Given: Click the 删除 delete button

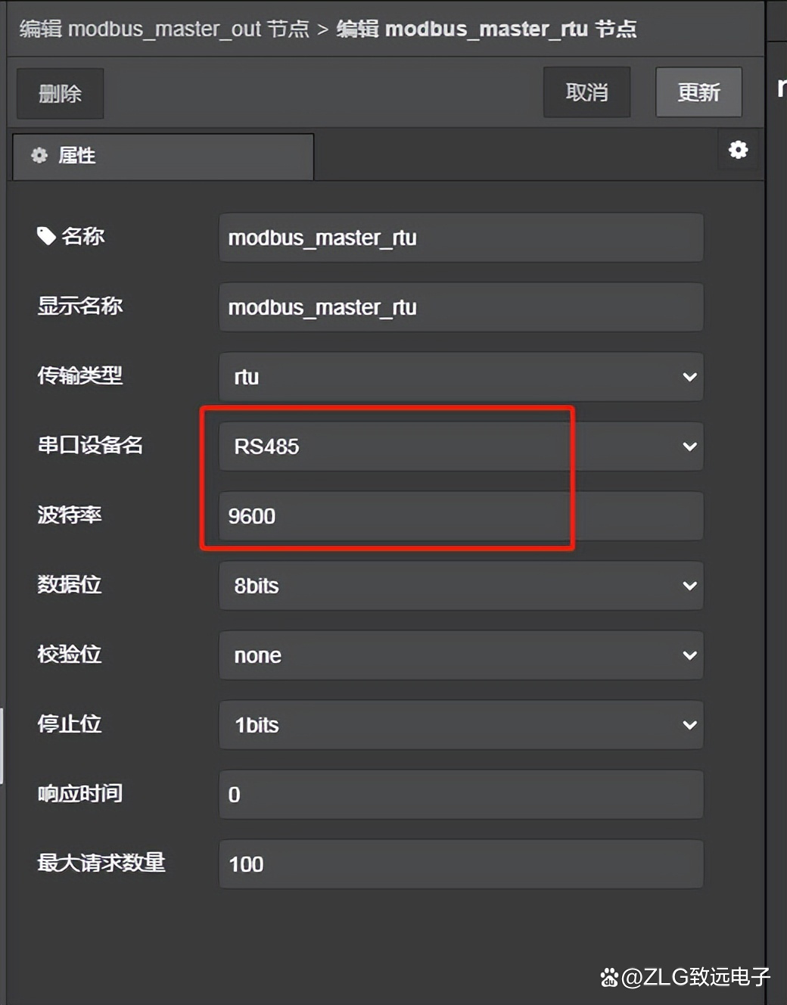Looking at the screenshot, I should [x=60, y=93].
